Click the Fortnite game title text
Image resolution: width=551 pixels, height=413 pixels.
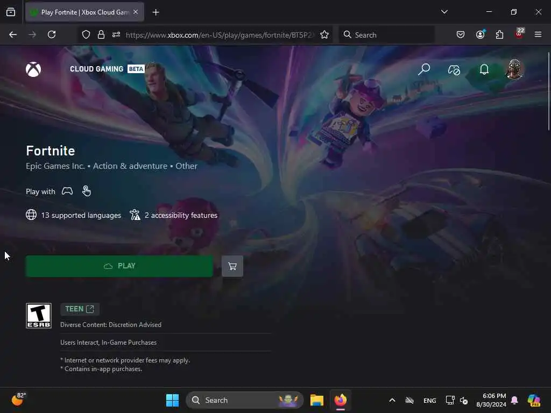(x=50, y=151)
